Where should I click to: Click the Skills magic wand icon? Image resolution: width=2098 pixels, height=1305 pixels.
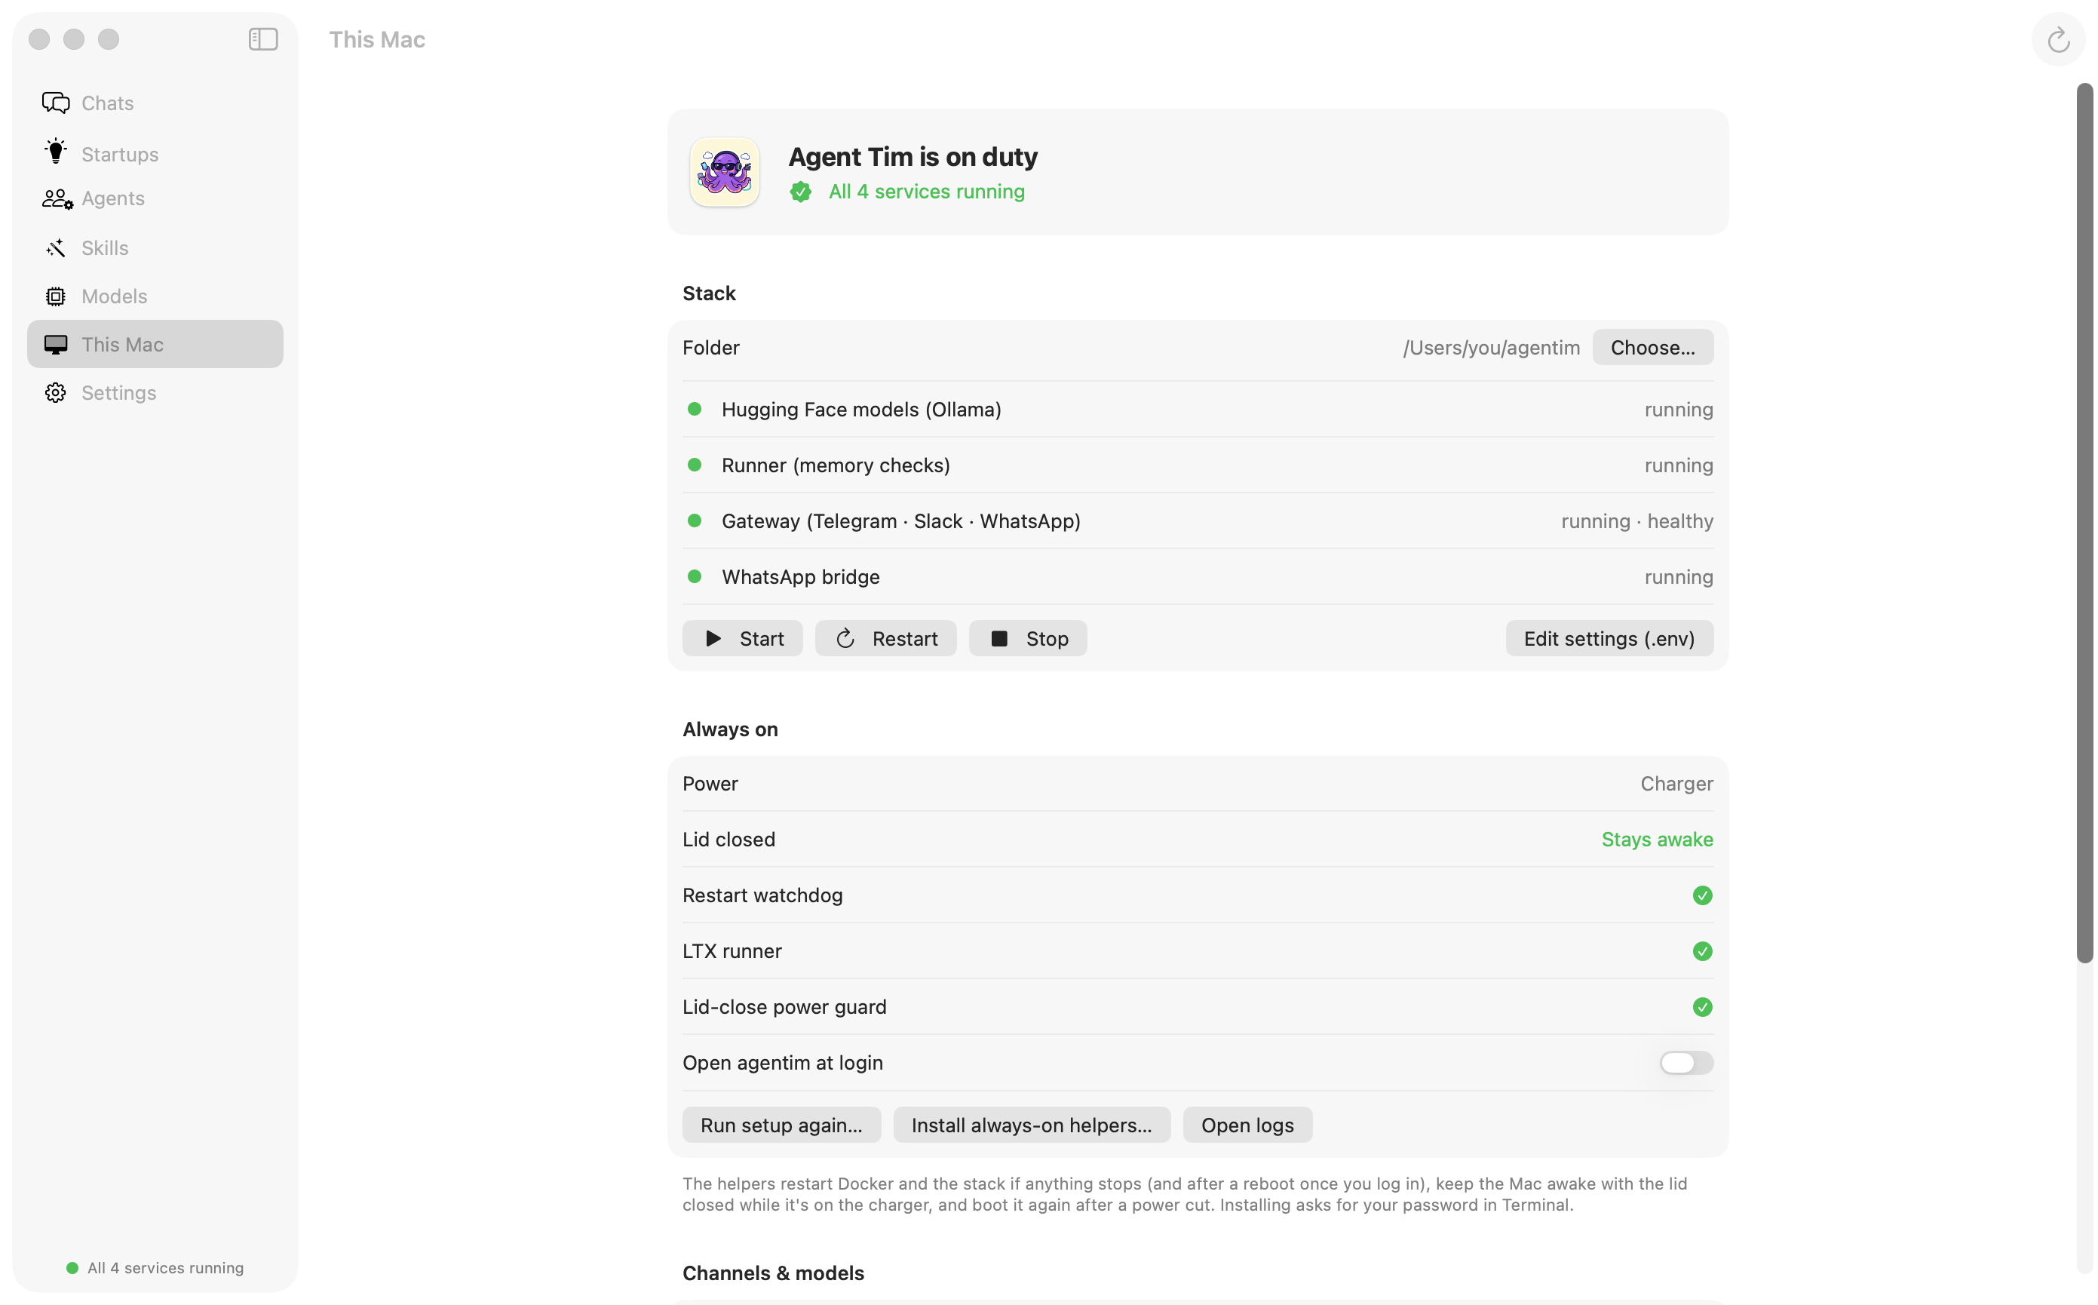click(x=56, y=247)
